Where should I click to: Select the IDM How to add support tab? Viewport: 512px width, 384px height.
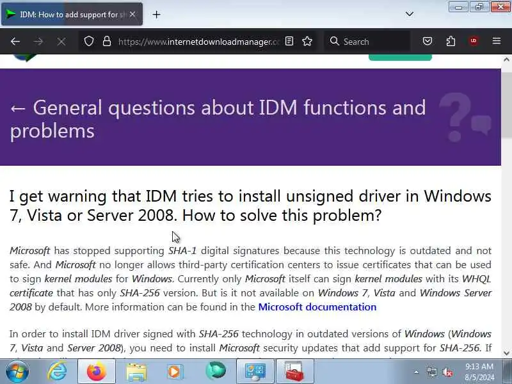(72, 14)
